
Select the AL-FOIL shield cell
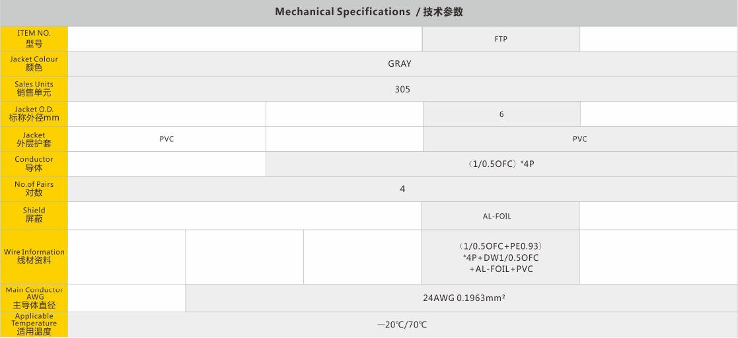tap(497, 216)
